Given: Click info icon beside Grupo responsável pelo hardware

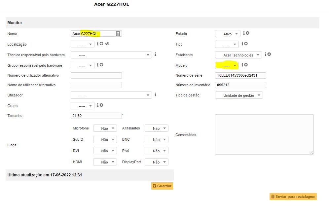Looking at the screenshot, I should (98, 65).
